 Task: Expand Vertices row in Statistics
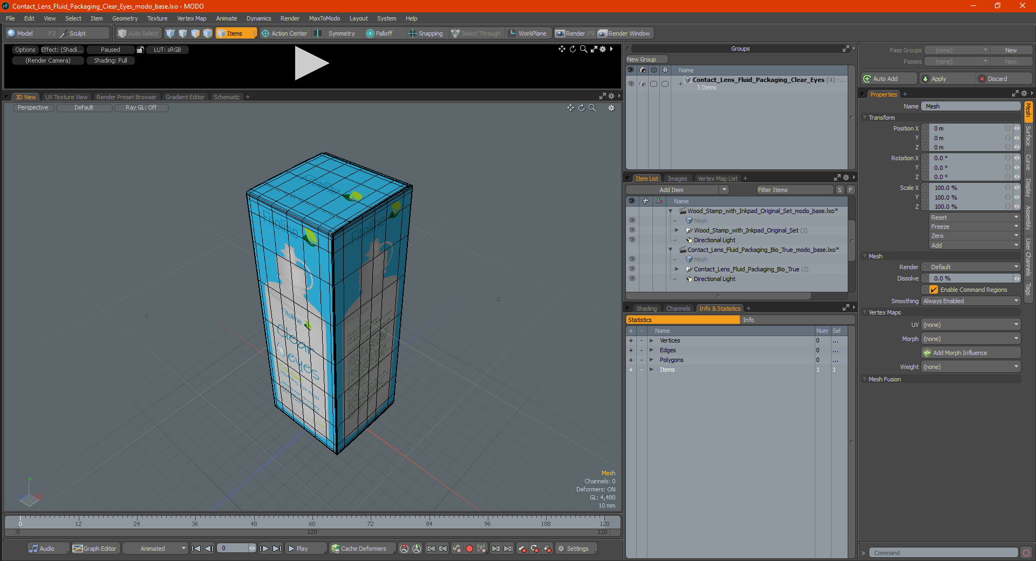651,340
